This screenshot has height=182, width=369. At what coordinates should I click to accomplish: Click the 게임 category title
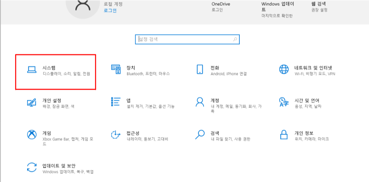coord(47,133)
